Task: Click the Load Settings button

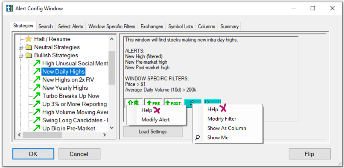Action: click(x=153, y=132)
